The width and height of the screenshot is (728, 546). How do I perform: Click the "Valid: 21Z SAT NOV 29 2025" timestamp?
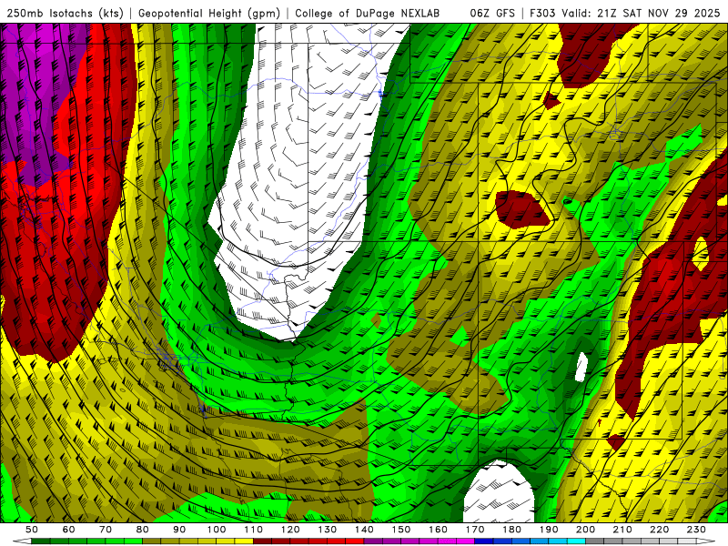click(641, 13)
